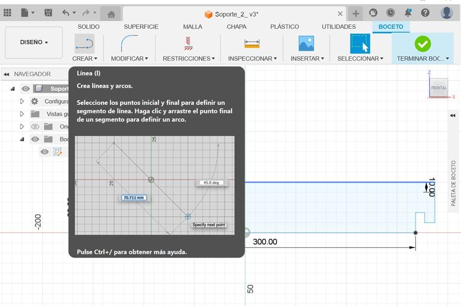Screen dimensions: 461x306
Task: Switch to the MALLA tab
Action: (193, 27)
